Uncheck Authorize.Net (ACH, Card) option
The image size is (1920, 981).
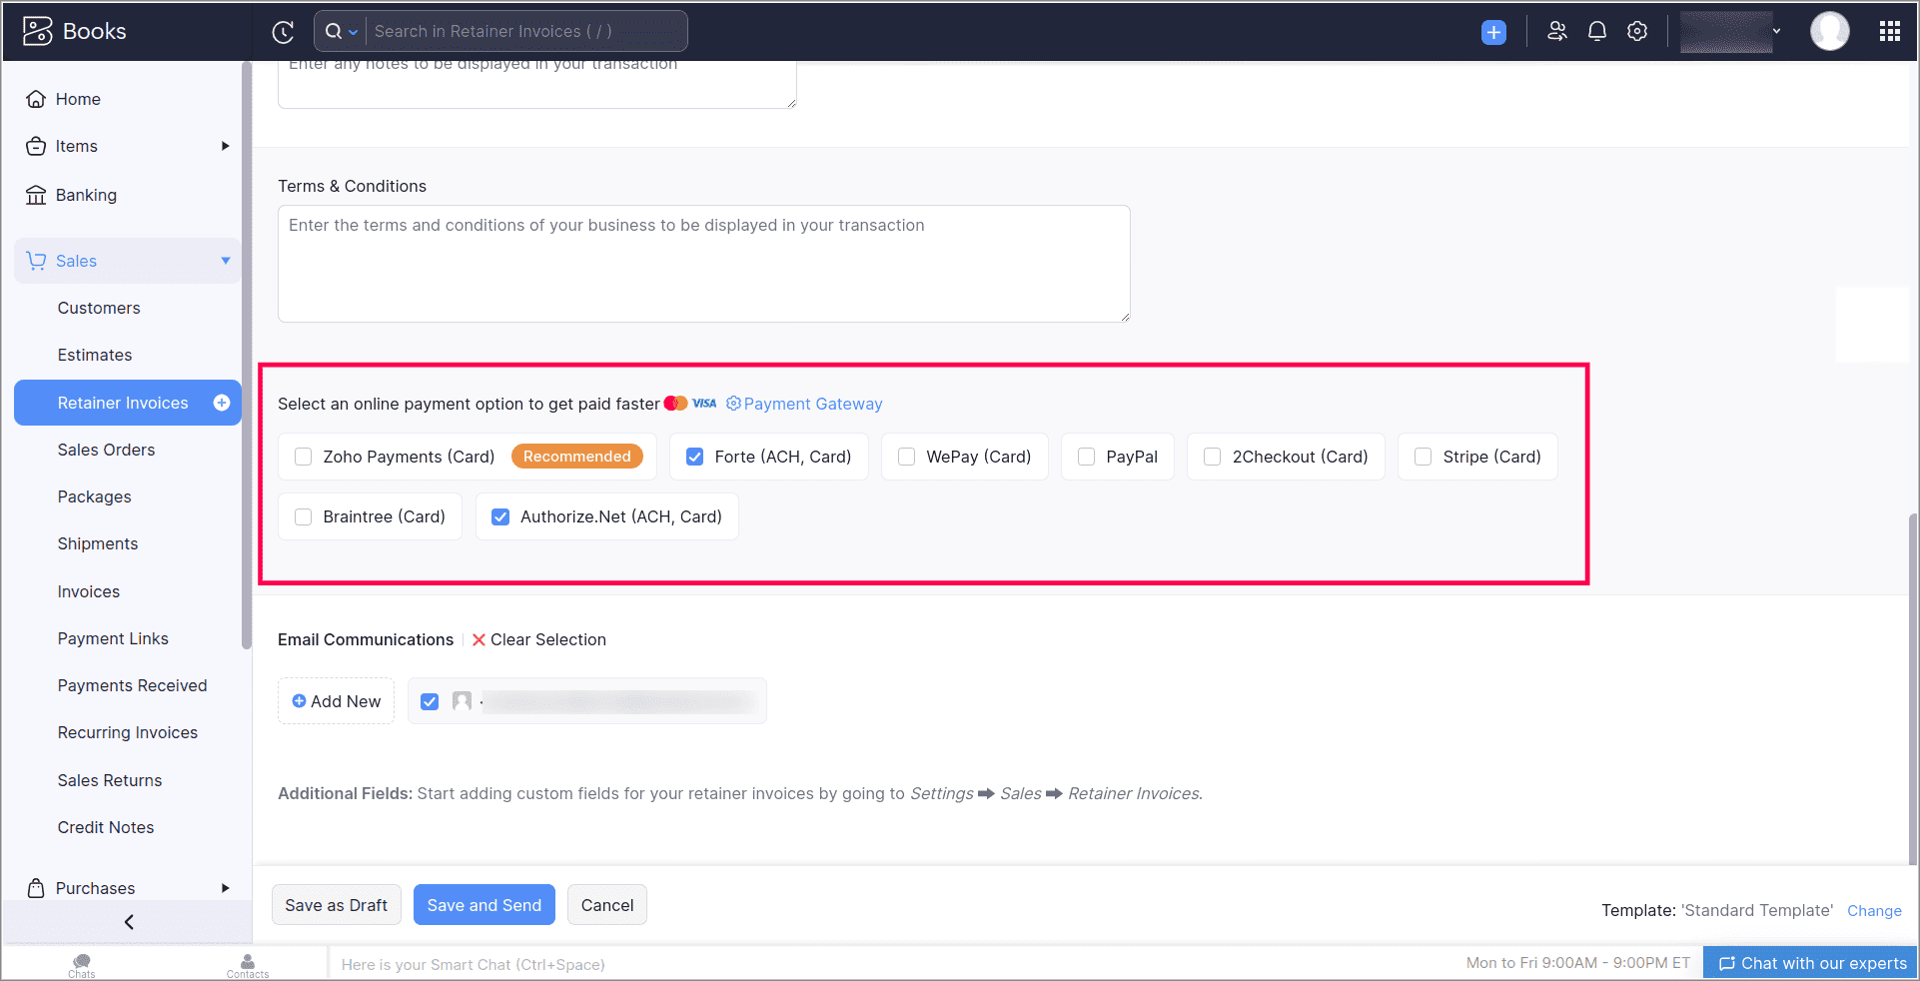(x=500, y=516)
